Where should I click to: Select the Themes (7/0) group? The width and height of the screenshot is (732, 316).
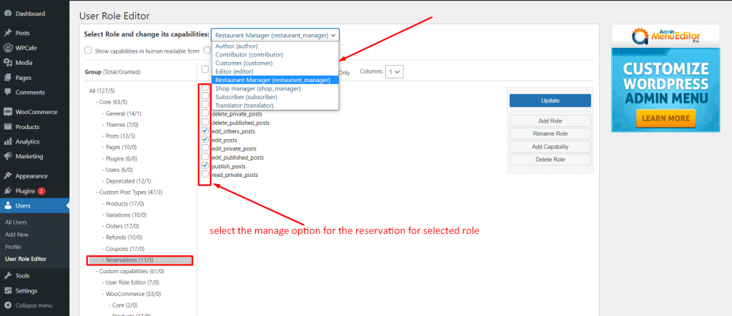[x=120, y=125]
